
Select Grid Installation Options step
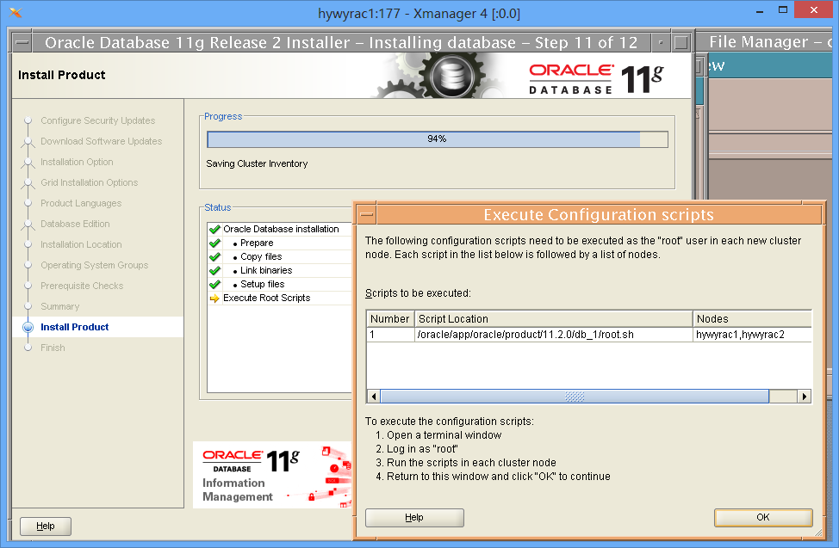90,183
